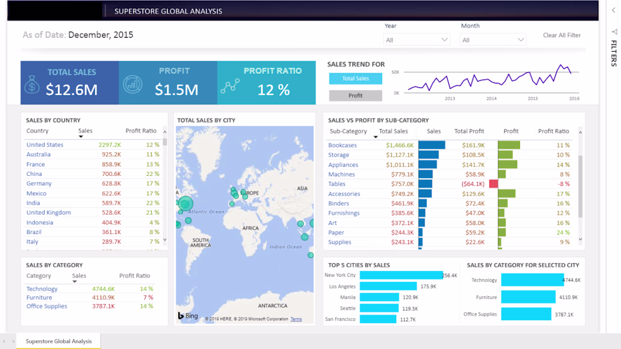This screenshot has height=349, width=621.
Task: Select Paper sub-category row
Action: pyautogui.click(x=449, y=233)
